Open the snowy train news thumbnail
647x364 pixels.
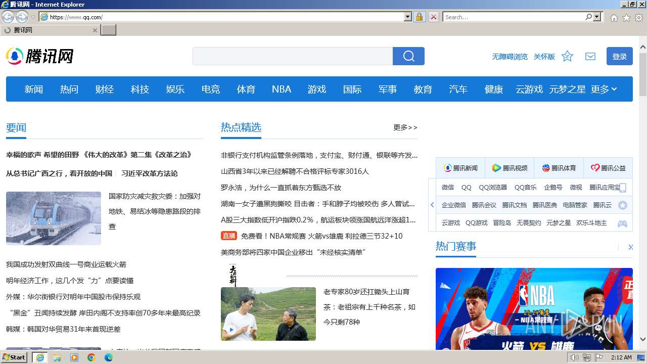[x=54, y=218]
